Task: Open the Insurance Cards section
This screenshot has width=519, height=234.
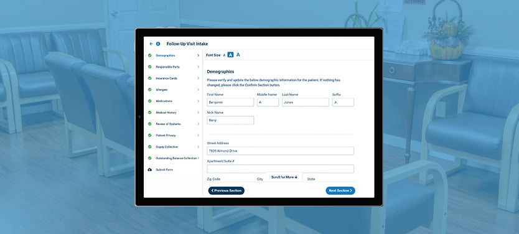Action: pyautogui.click(x=167, y=78)
